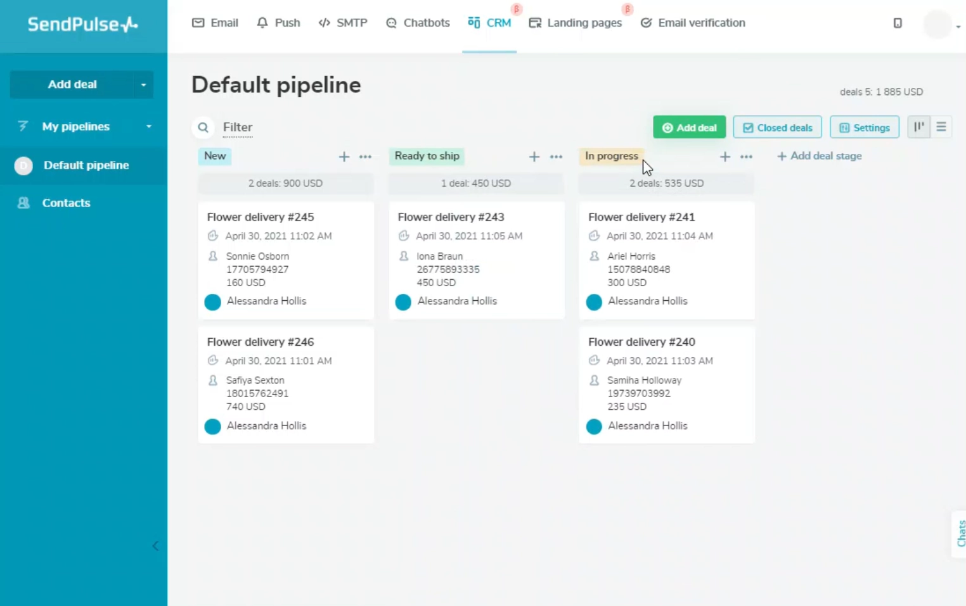Open Closed deals
The image size is (966, 606).
click(777, 127)
